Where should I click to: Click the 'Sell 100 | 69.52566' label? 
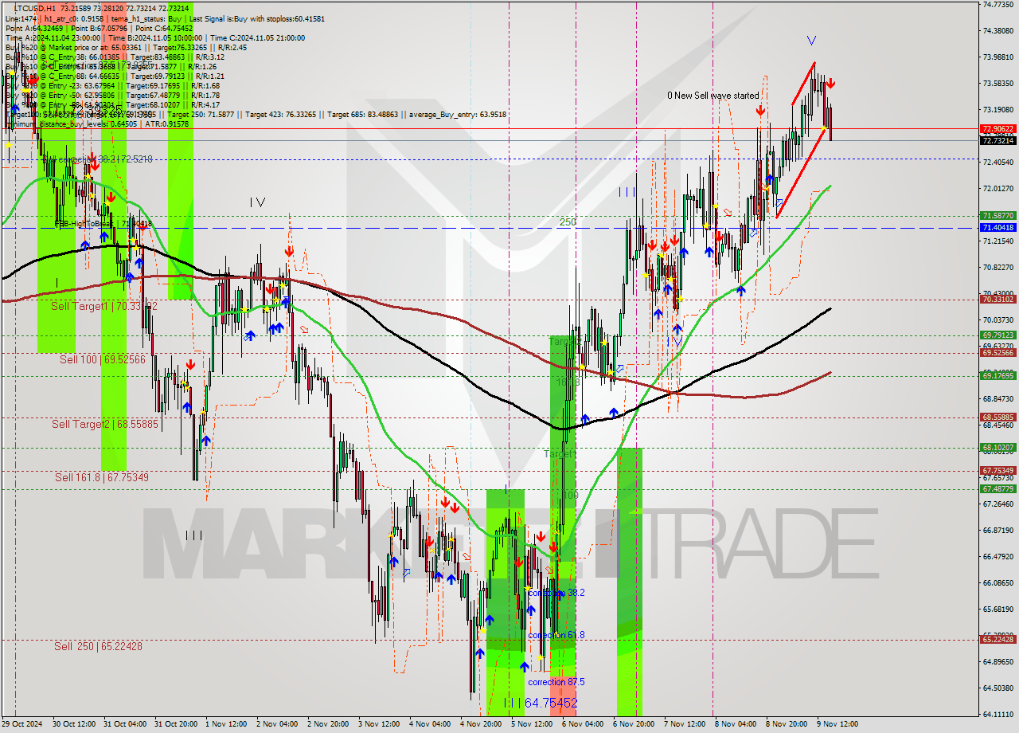(x=103, y=359)
